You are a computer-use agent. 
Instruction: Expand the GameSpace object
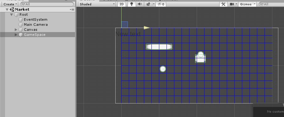tap(16, 35)
